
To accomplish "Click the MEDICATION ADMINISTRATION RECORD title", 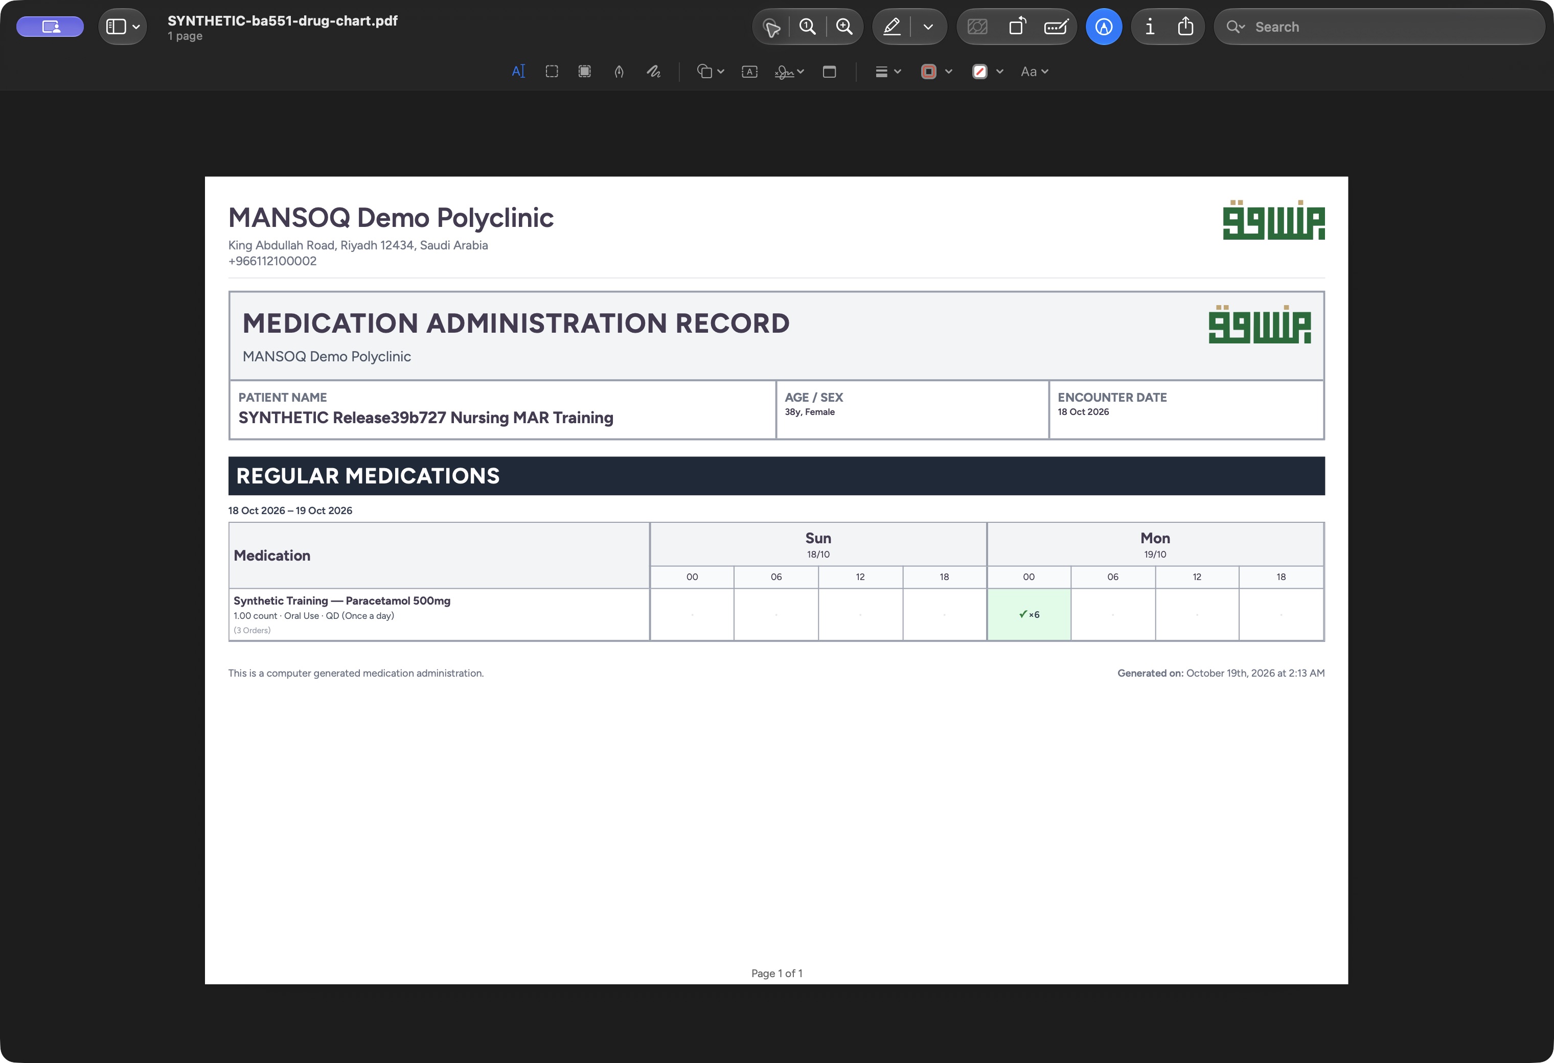I will click(516, 323).
